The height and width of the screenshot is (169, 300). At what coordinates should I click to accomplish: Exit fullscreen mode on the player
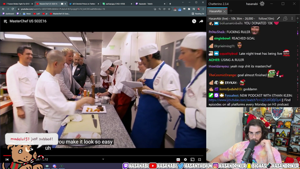tap(199, 160)
